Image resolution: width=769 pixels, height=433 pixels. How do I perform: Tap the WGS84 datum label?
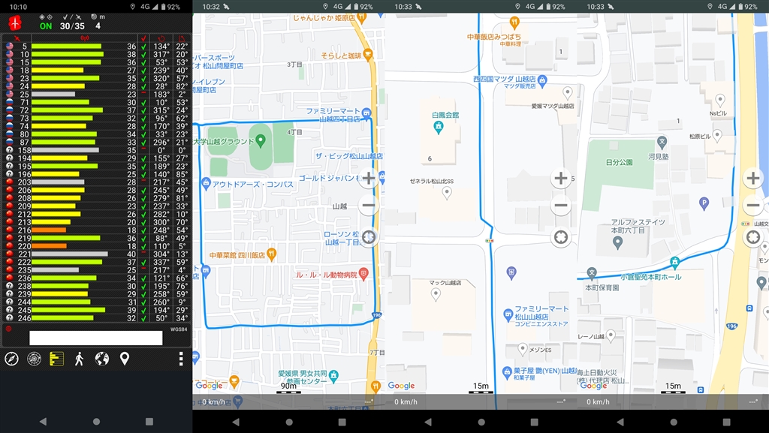click(179, 329)
